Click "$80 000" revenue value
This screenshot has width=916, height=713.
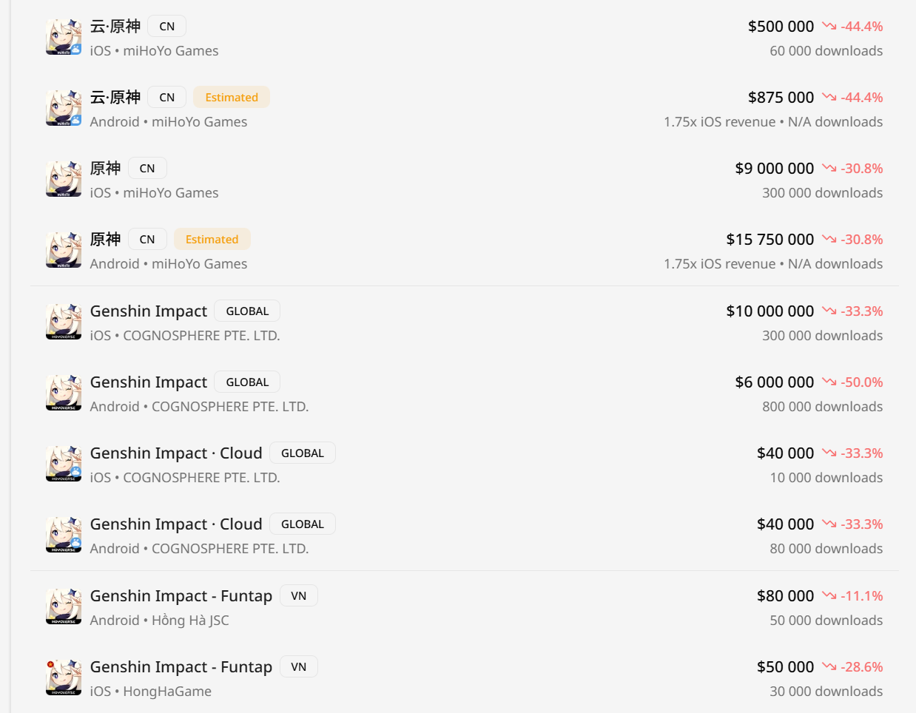point(785,596)
